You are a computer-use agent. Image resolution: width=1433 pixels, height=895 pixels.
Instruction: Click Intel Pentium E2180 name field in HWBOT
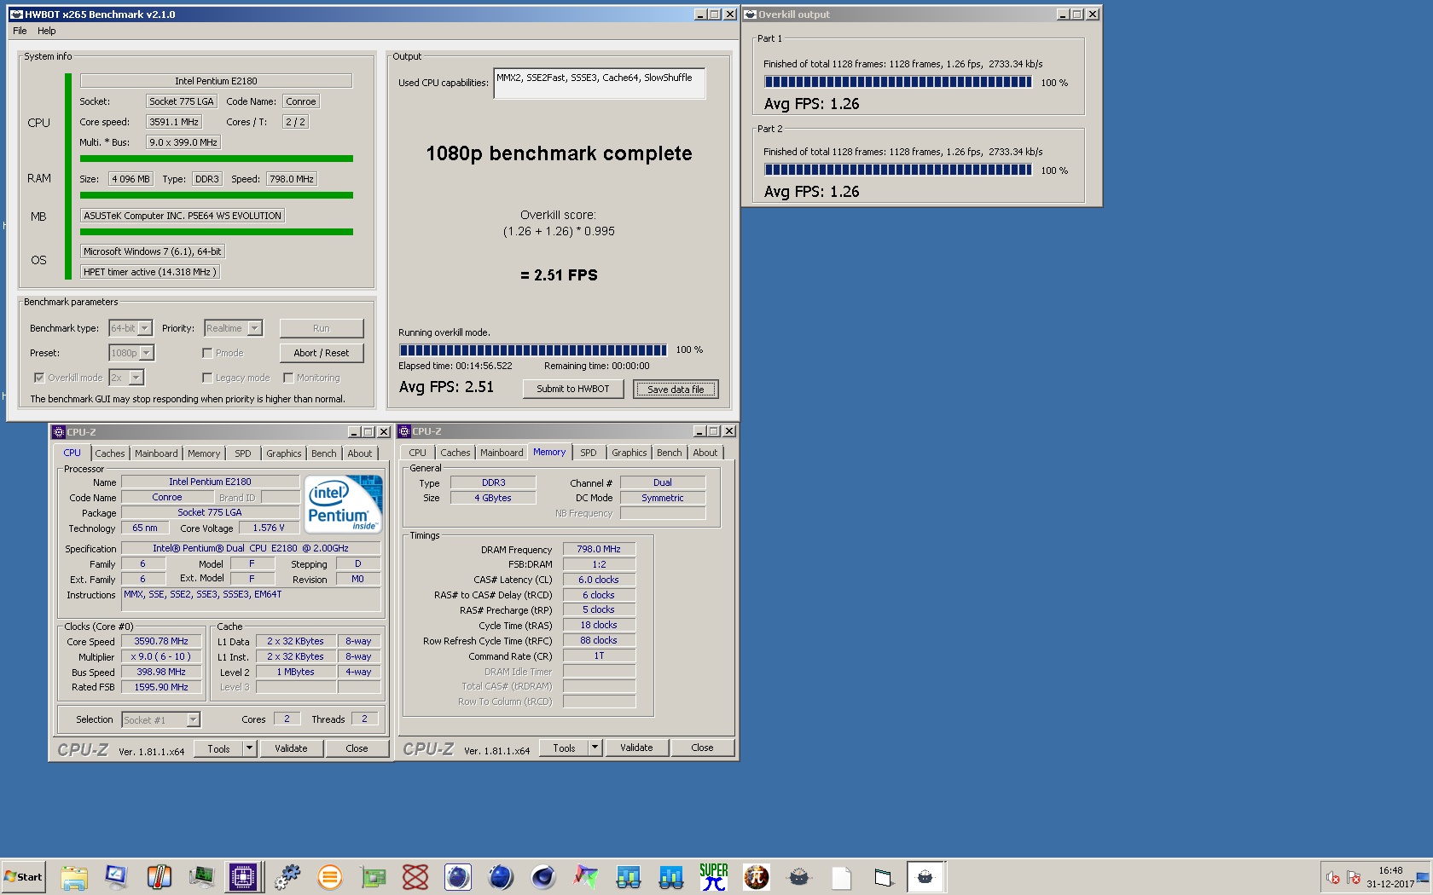tap(216, 81)
